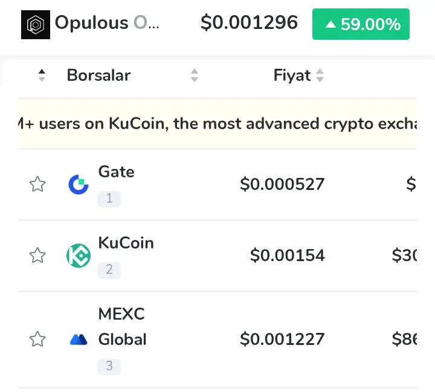Click the MEXC Global logo icon

pos(79,340)
